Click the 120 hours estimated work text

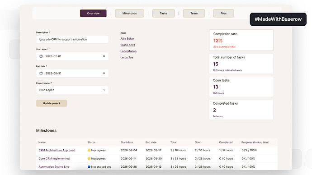point(227,70)
